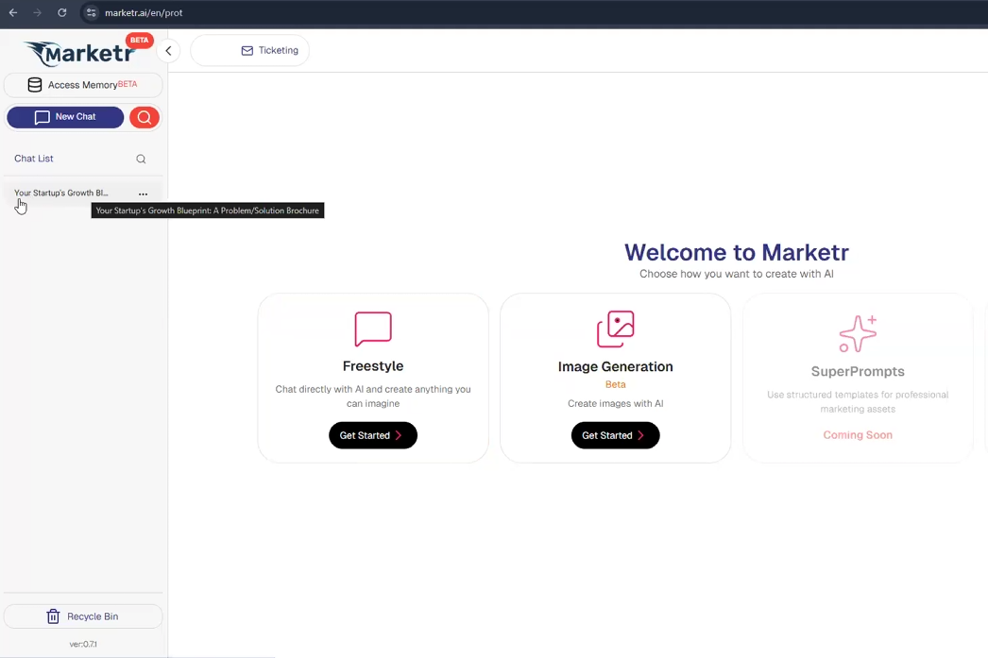This screenshot has height=658, width=988.
Task: Reload the page with refresh icon
Action: [x=61, y=12]
